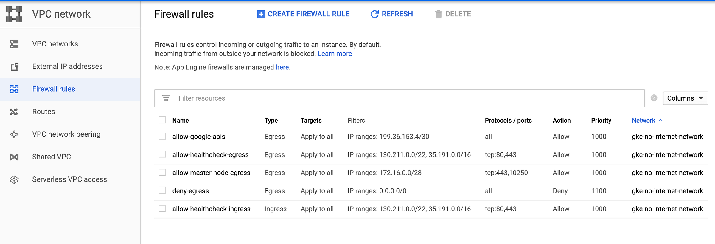Click the Serverless VPC access icon
The image size is (715, 244).
tap(14, 179)
